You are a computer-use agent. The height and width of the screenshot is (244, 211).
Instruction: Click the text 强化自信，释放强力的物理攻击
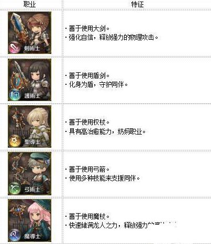click(112, 38)
